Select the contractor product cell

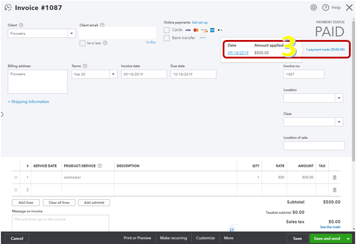[x=88, y=177]
